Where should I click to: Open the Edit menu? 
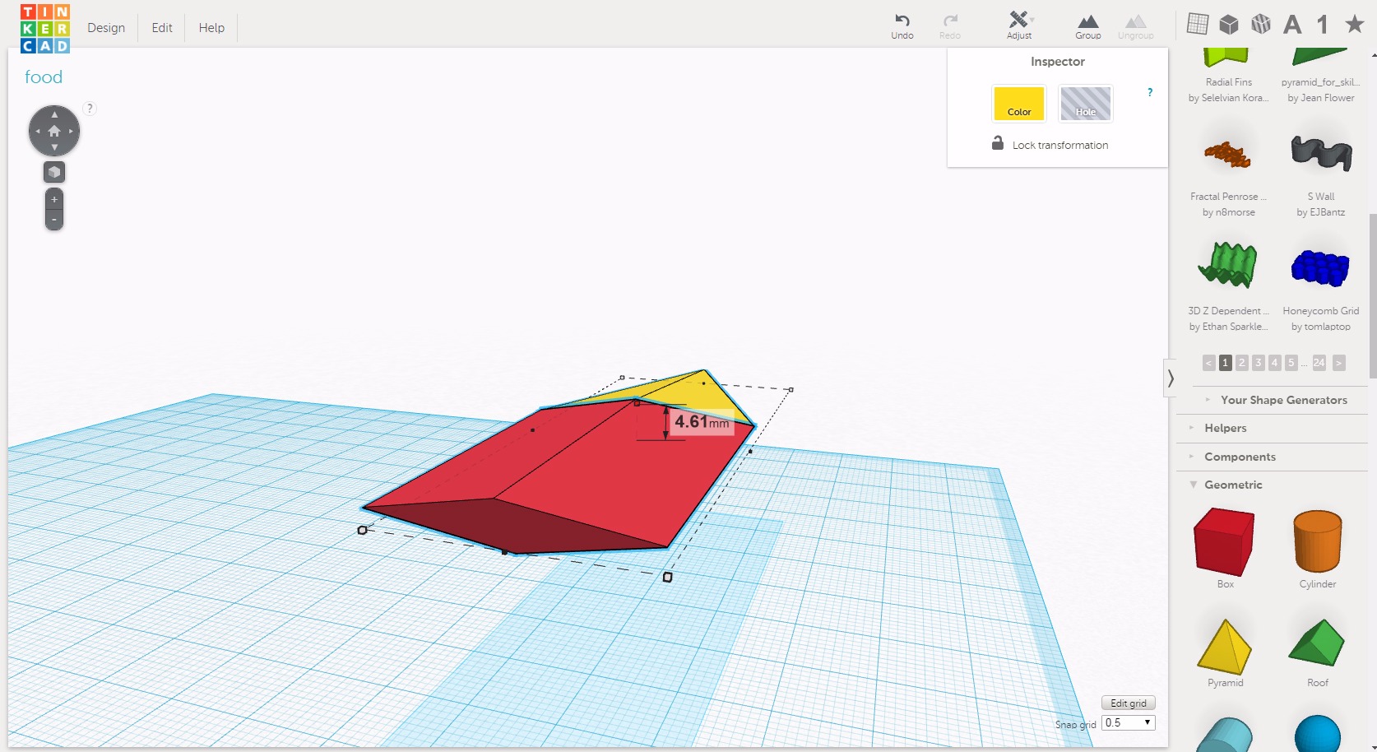162,28
